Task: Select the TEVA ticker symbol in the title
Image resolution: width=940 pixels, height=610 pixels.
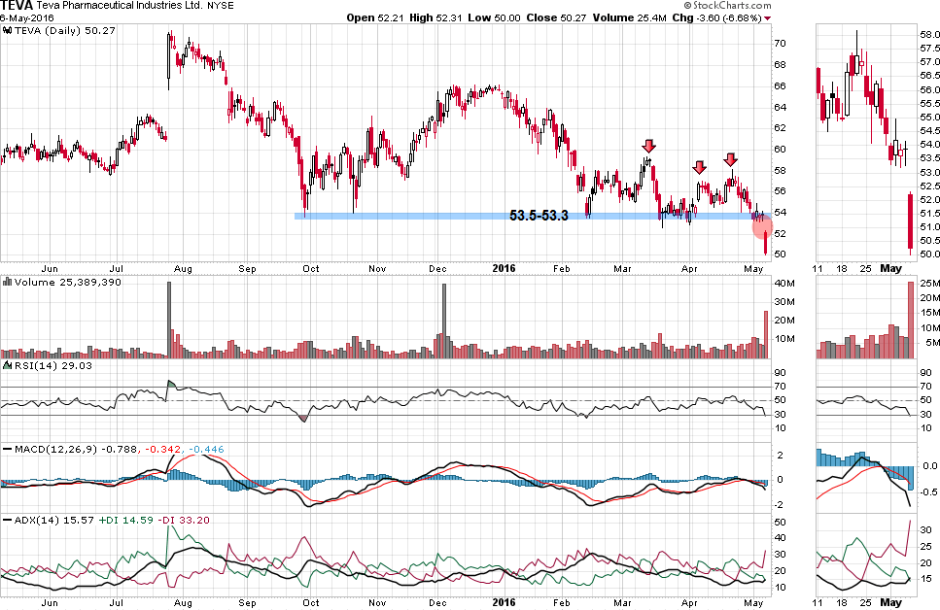Action: coord(17,6)
